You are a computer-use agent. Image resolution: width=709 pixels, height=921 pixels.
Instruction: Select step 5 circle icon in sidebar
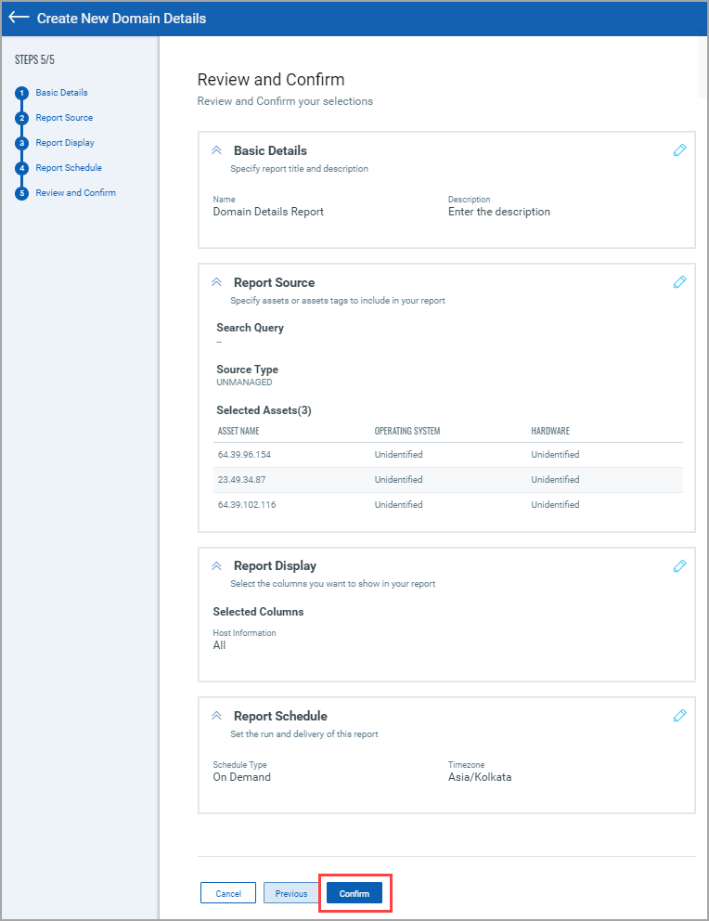pyautogui.click(x=21, y=193)
